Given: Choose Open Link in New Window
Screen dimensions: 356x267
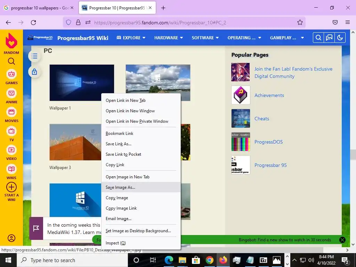Looking at the screenshot, I should point(141,111).
